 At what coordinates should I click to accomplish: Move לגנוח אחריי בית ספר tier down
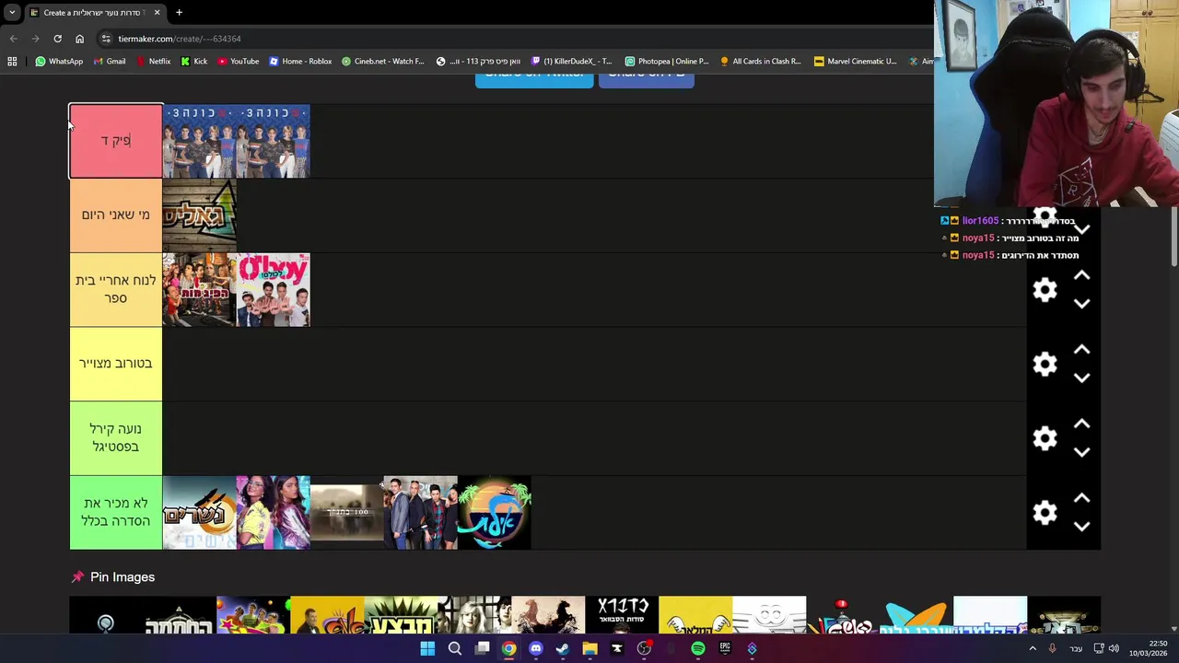coord(1081,304)
